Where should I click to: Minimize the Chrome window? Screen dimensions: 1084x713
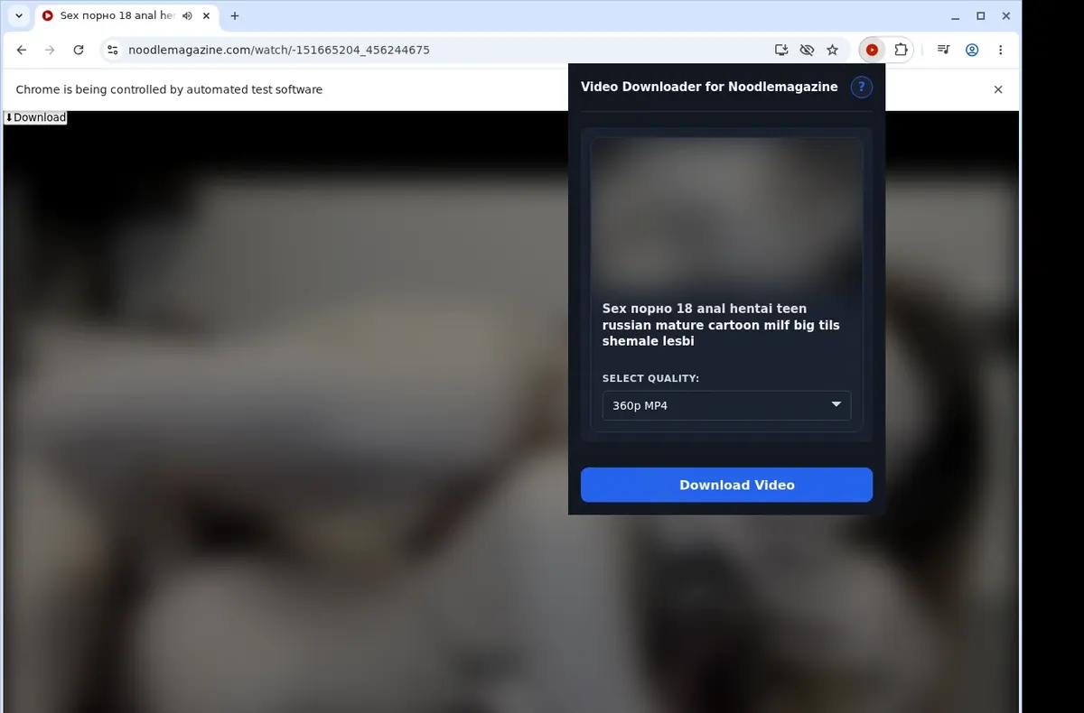pos(957,15)
